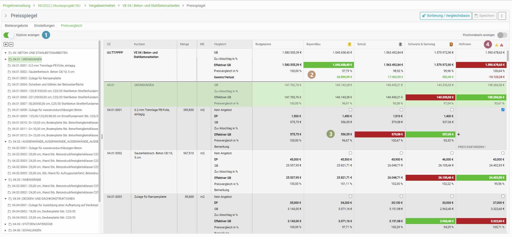Screen dimensions: 512x237
Task: Click the gray rank 2 badge beside Schulz
Action: (400, 44)
